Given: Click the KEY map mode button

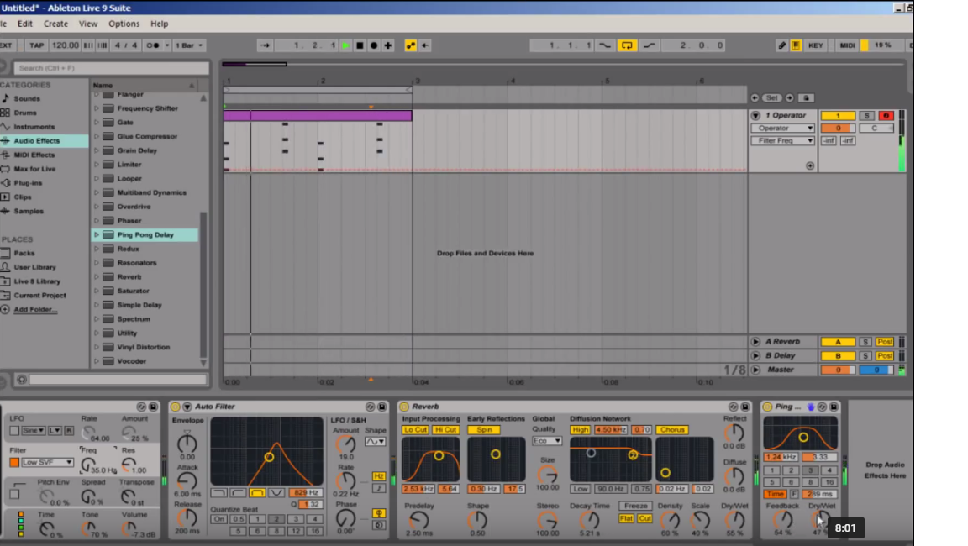Looking at the screenshot, I should [x=816, y=45].
